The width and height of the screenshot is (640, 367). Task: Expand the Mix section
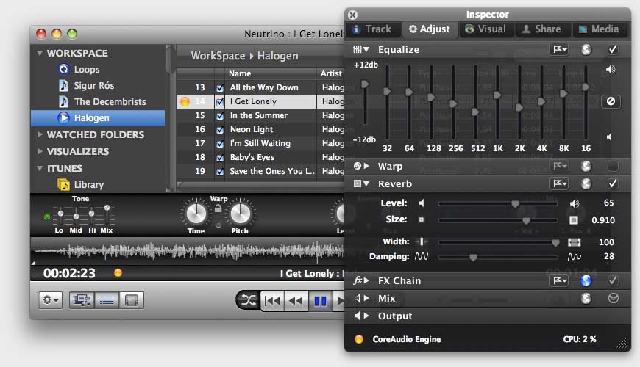pyautogui.click(x=366, y=298)
